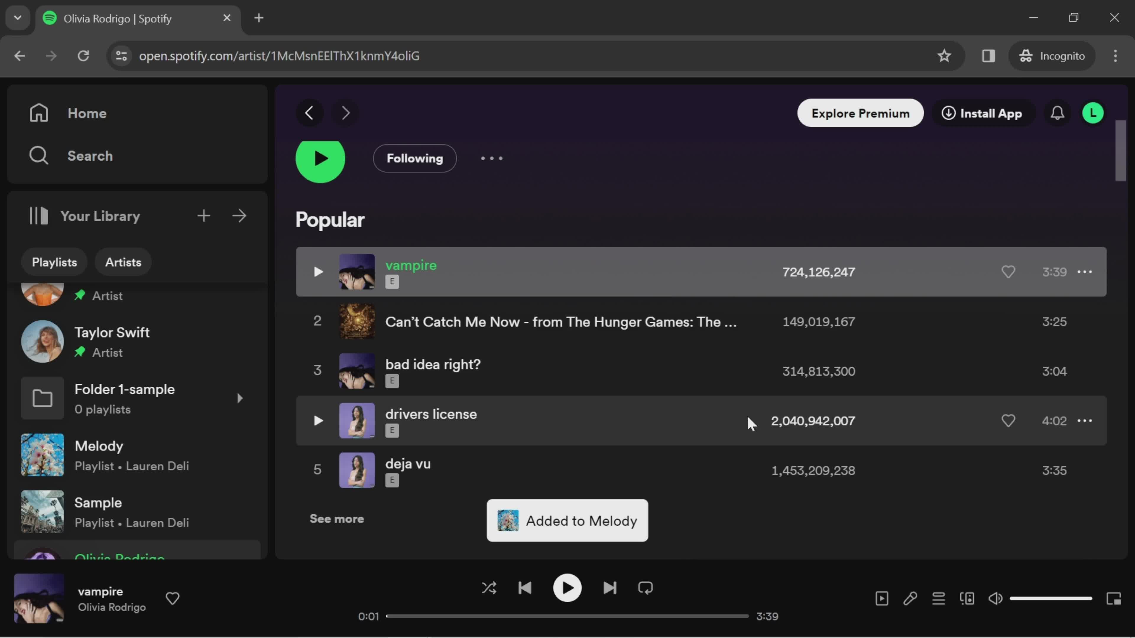This screenshot has height=638, width=1135.
Task: Click See more popular tracks
Action: [337, 518]
